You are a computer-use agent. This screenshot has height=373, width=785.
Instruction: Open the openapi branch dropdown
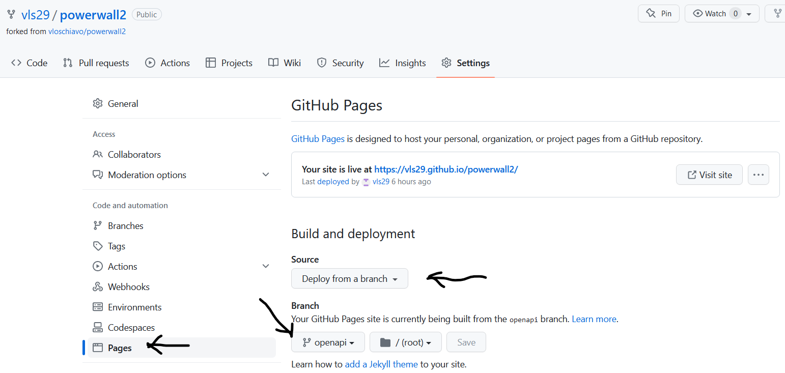[328, 342]
